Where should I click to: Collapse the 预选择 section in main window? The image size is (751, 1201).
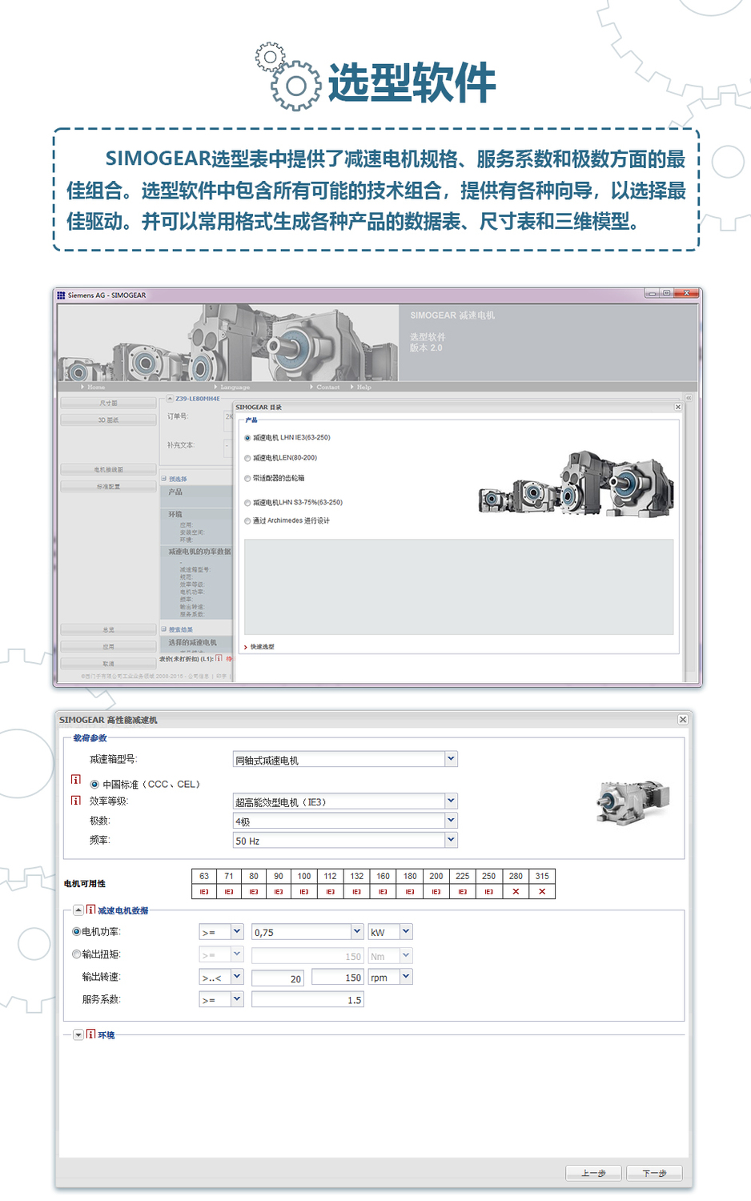coord(164,479)
